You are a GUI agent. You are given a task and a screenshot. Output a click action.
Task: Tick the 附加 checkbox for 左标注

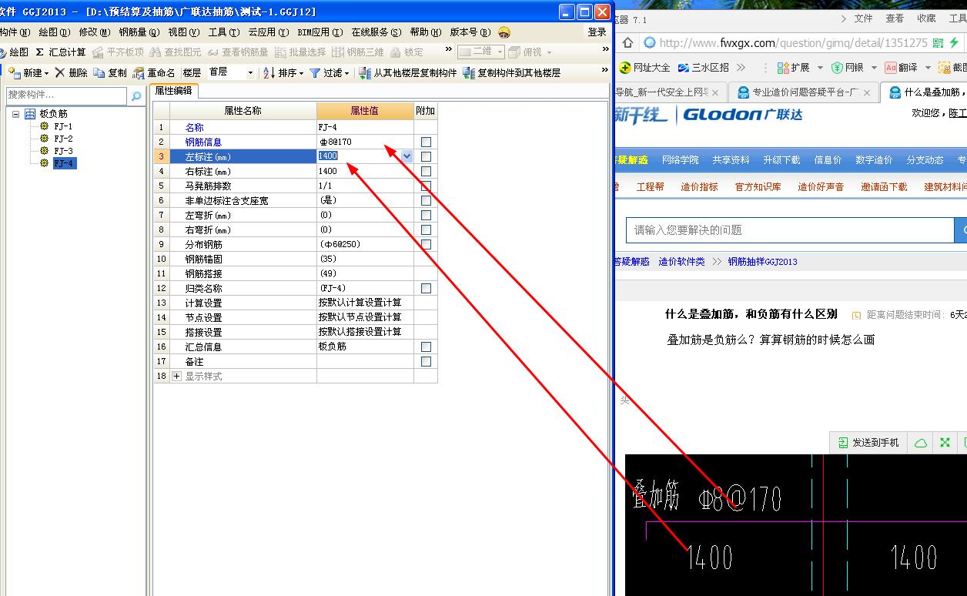pos(426,156)
